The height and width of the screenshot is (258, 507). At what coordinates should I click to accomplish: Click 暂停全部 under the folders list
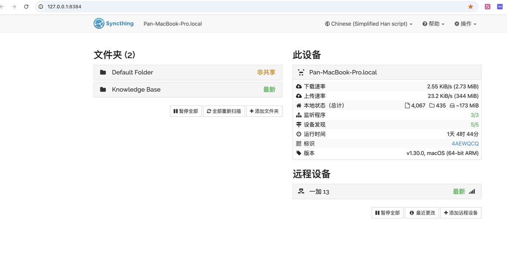(x=186, y=111)
